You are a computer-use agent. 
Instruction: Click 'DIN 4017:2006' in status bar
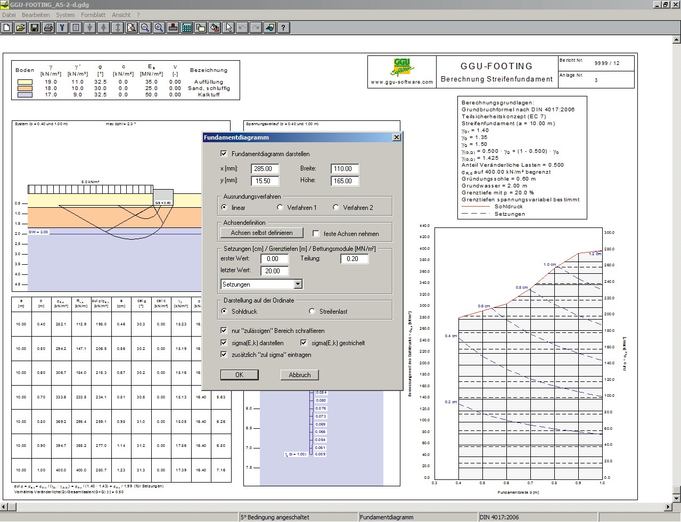click(x=499, y=517)
